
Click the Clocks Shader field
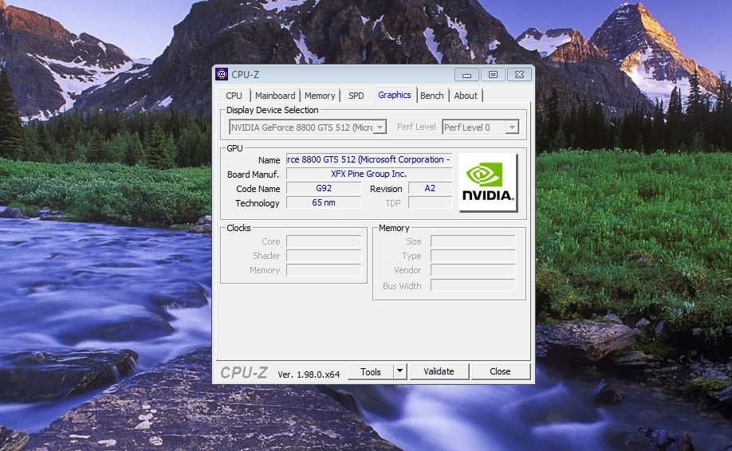pos(324,256)
